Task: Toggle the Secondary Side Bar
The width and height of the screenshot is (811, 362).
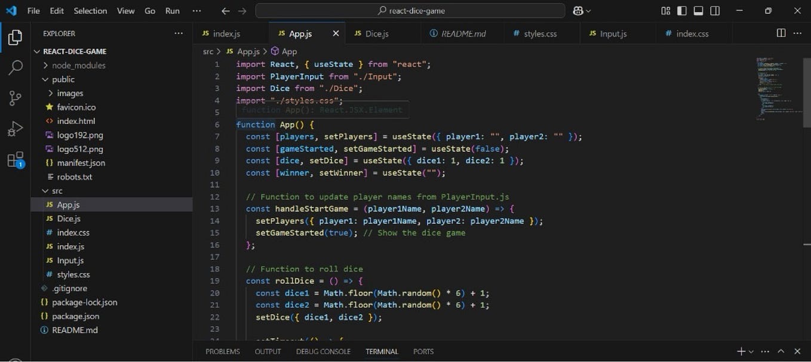Action: (x=715, y=10)
